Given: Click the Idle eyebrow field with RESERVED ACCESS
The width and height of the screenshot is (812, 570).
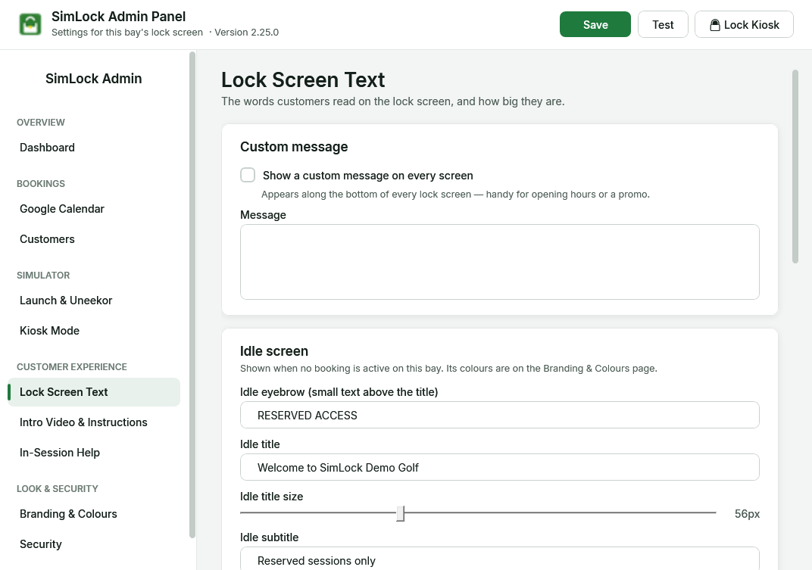Looking at the screenshot, I should 500,416.
